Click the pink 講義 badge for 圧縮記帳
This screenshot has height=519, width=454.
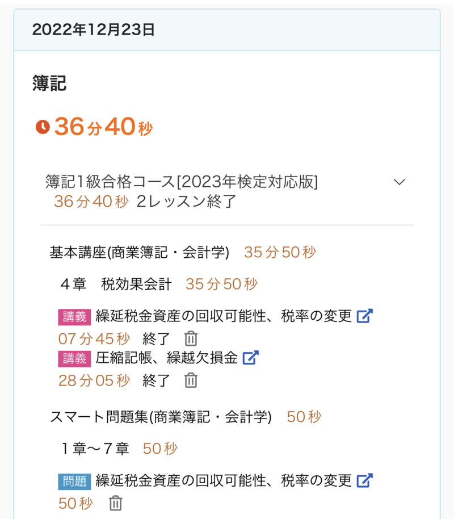point(74,358)
